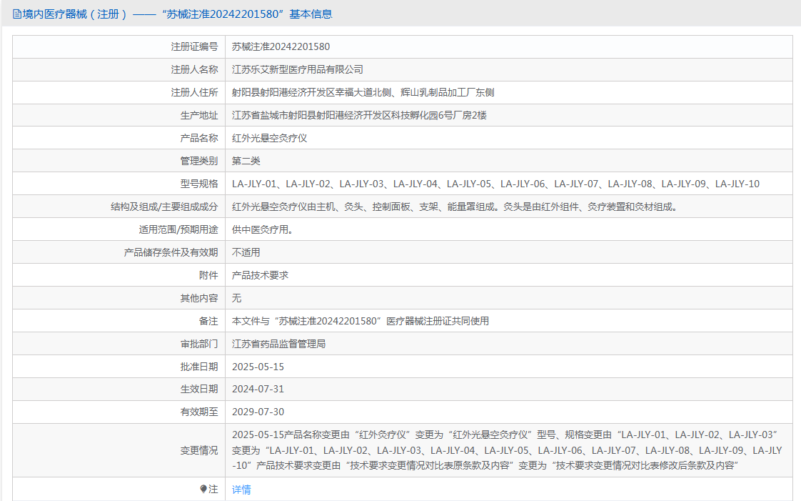
Task: Click the lightbulb icon beside 注
Action: coord(203,490)
